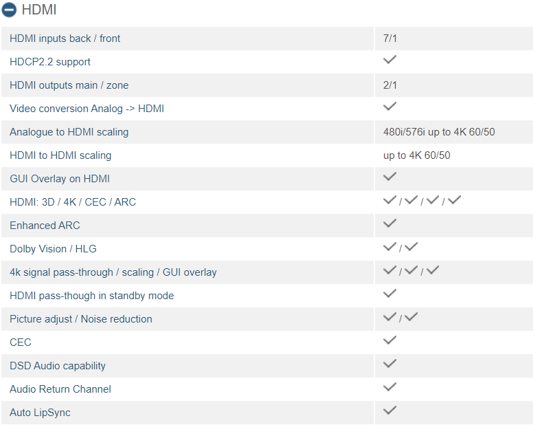Select the Analogue to HDMI scaling row label

click(x=69, y=132)
